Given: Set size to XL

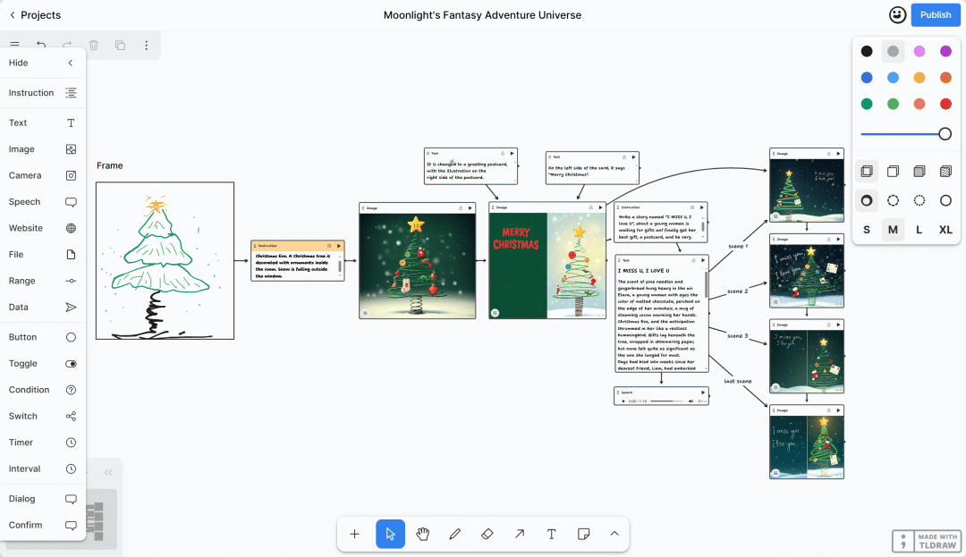Looking at the screenshot, I should tap(945, 230).
